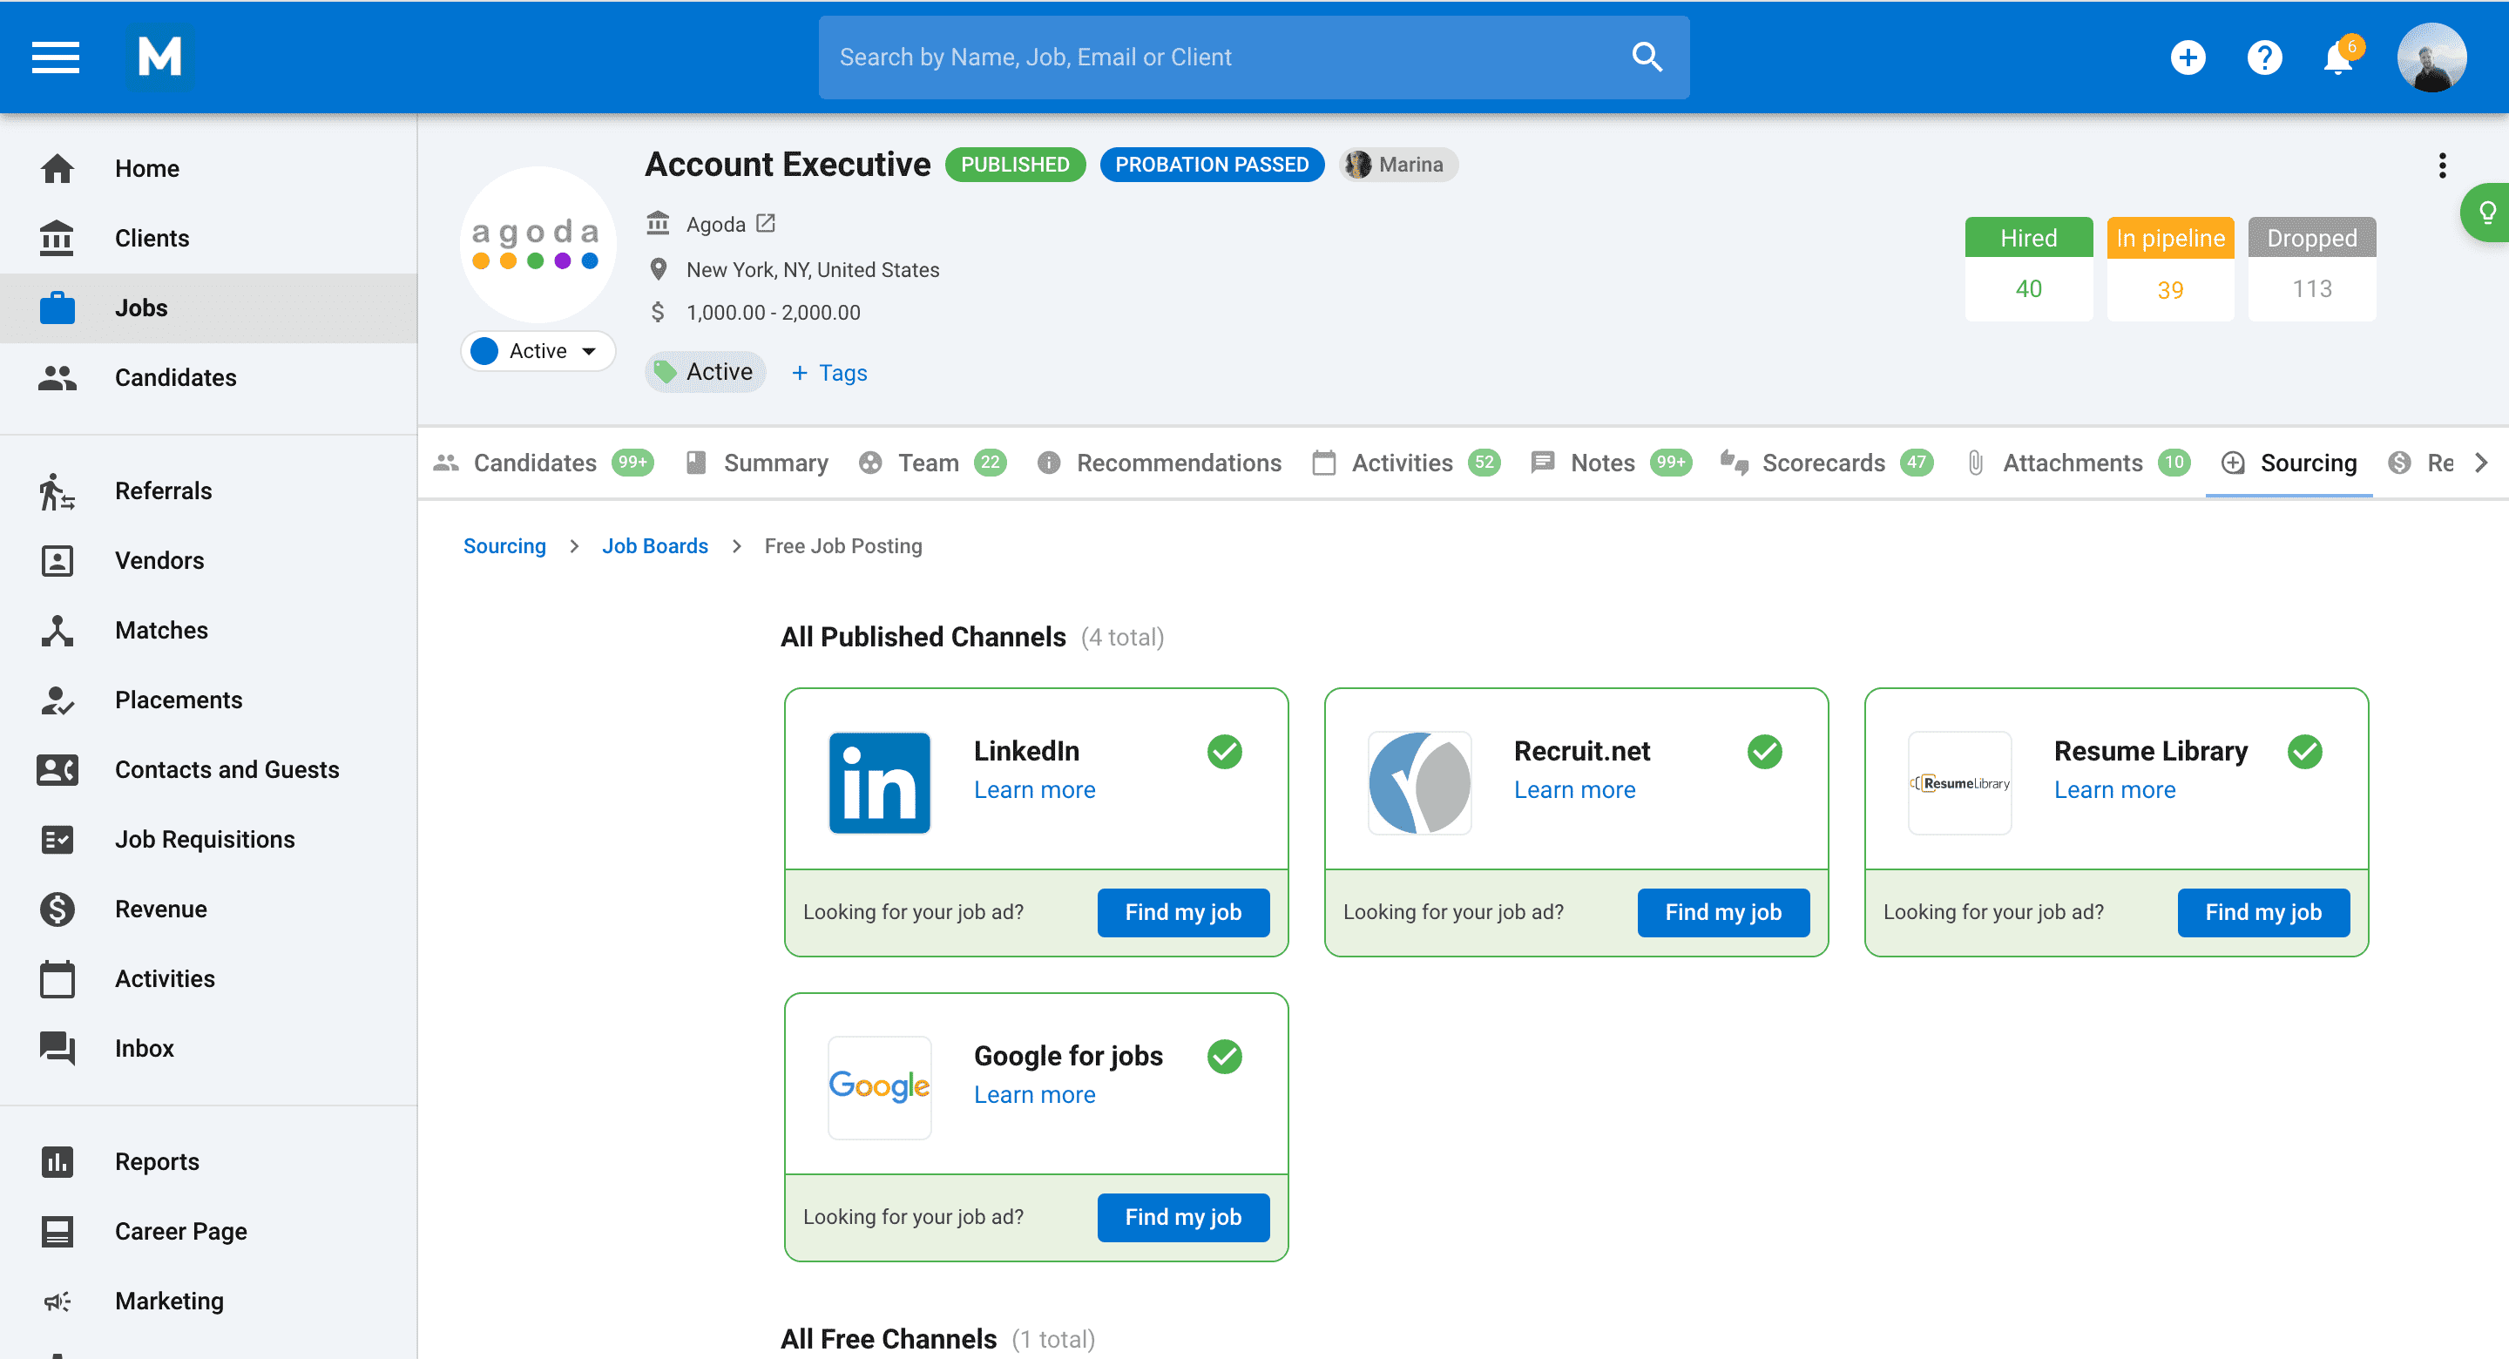Click the Agoda company logo
This screenshot has height=1359, width=2509.
click(538, 245)
